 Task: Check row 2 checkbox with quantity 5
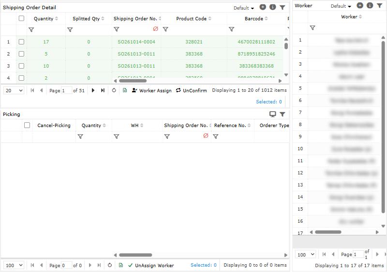coord(21,54)
